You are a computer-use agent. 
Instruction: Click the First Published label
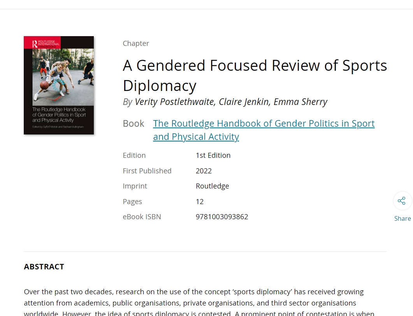point(147,171)
